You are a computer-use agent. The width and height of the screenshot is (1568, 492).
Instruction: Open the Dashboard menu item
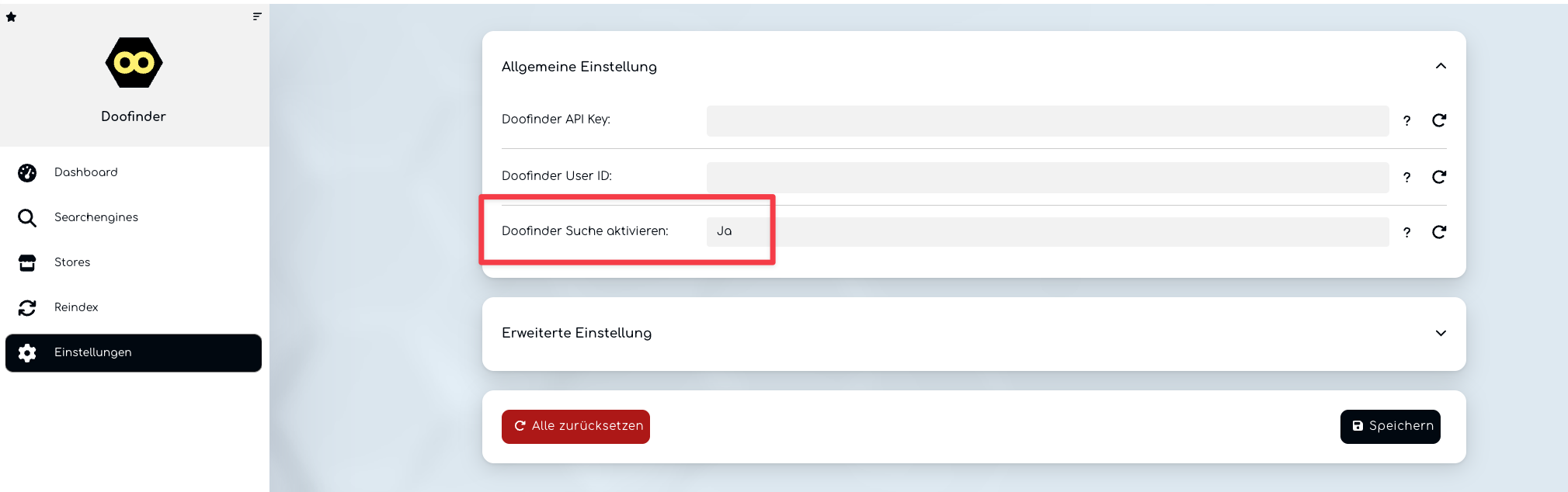click(x=134, y=172)
